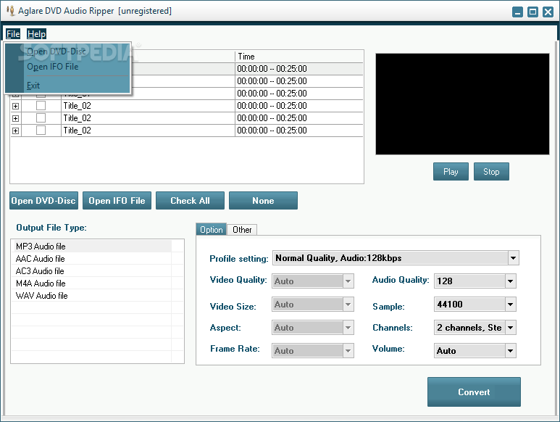Click the black video preview area

click(x=462, y=104)
